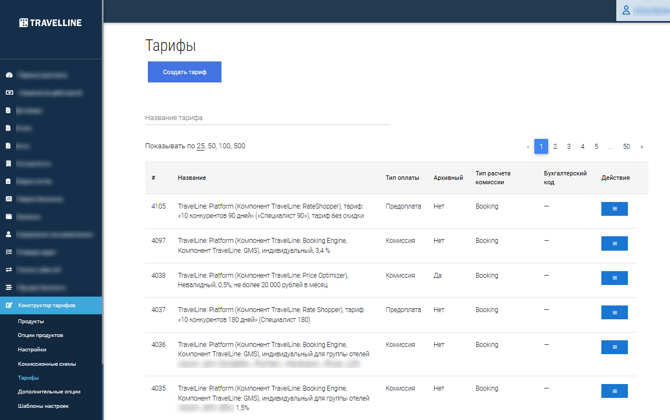Open the building icon menu entry
The image size is (670, 420).
coord(8,163)
